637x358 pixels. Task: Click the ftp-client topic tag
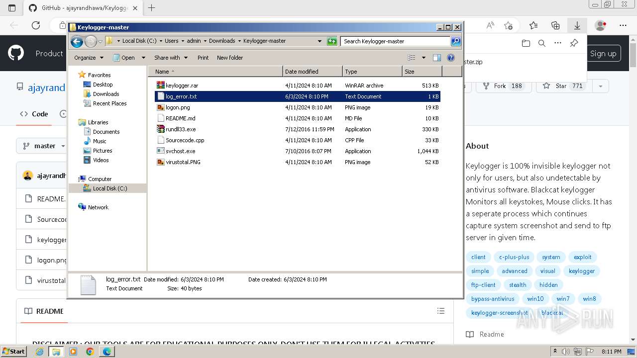coord(483,285)
